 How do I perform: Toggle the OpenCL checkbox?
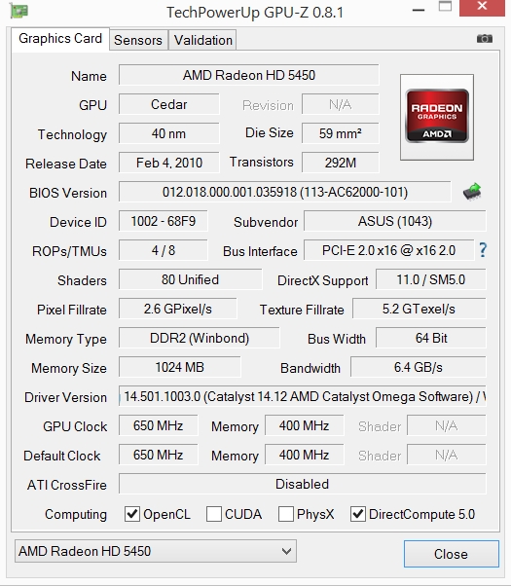pyautogui.click(x=132, y=514)
